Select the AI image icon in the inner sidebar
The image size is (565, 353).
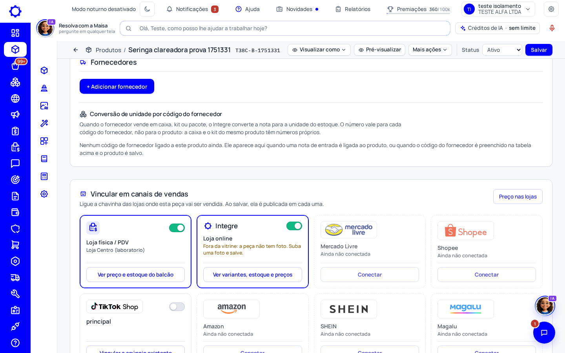44,106
